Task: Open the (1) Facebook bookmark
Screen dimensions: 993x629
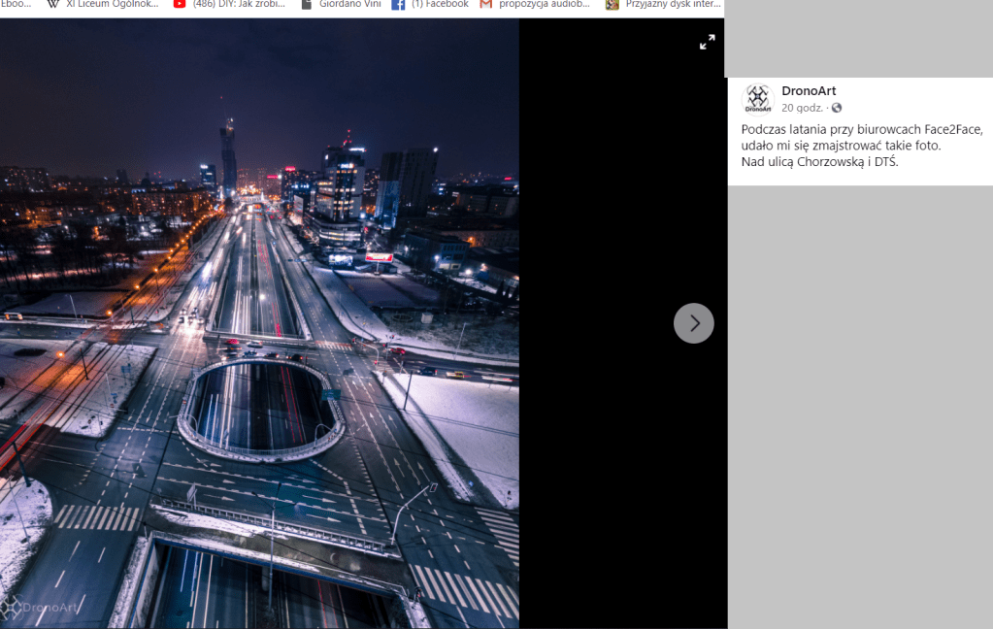Action: click(430, 5)
